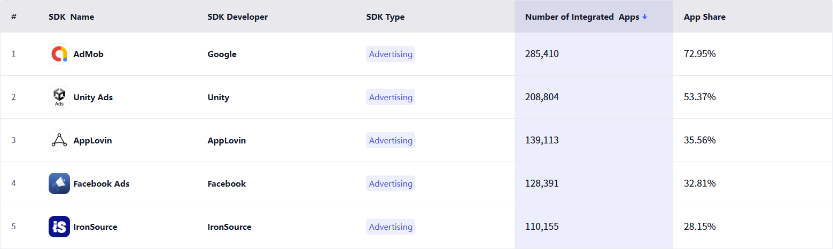Click the Facebook developer cell
Screen dimensions: 833x249
[x=227, y=183]
